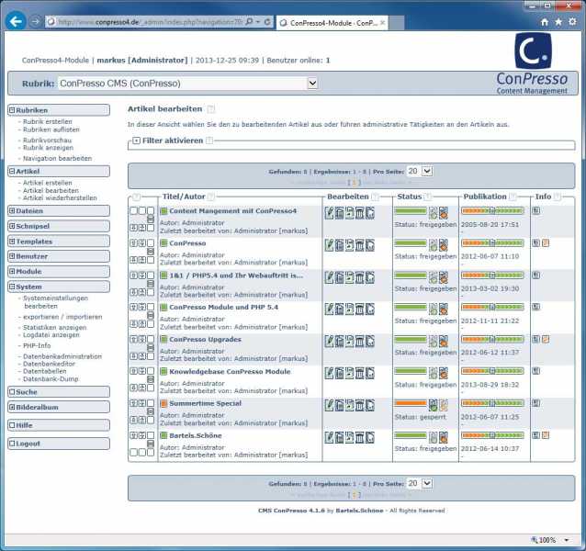The width and height of the screenshot is (586, 551).
Task: Open article title 'Summertime Special'
Action: [205, 403]
